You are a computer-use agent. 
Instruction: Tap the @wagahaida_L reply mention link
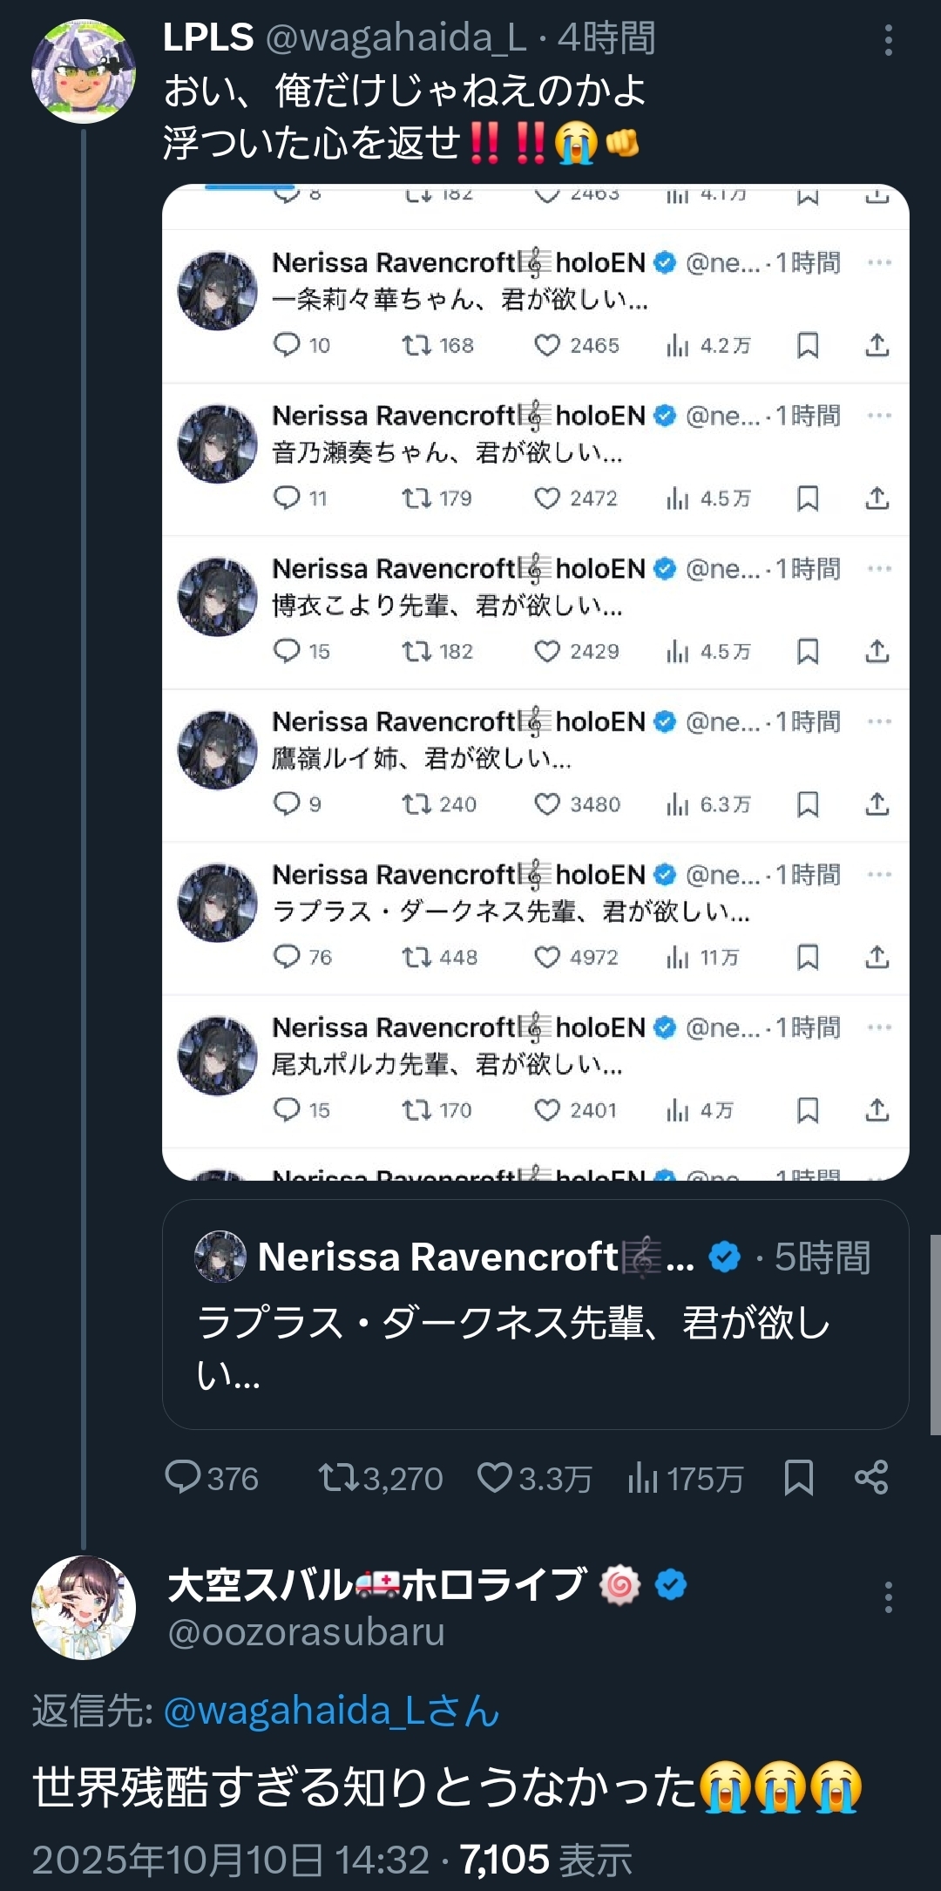[x=331, y=1711]
